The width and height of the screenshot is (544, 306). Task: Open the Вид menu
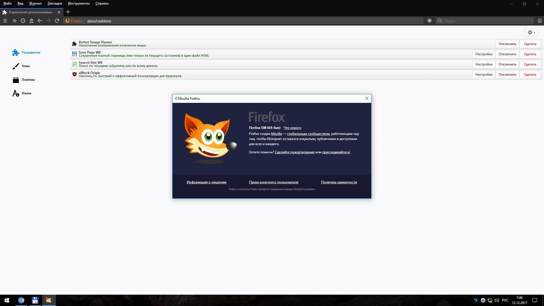click(x=20, y=3)
